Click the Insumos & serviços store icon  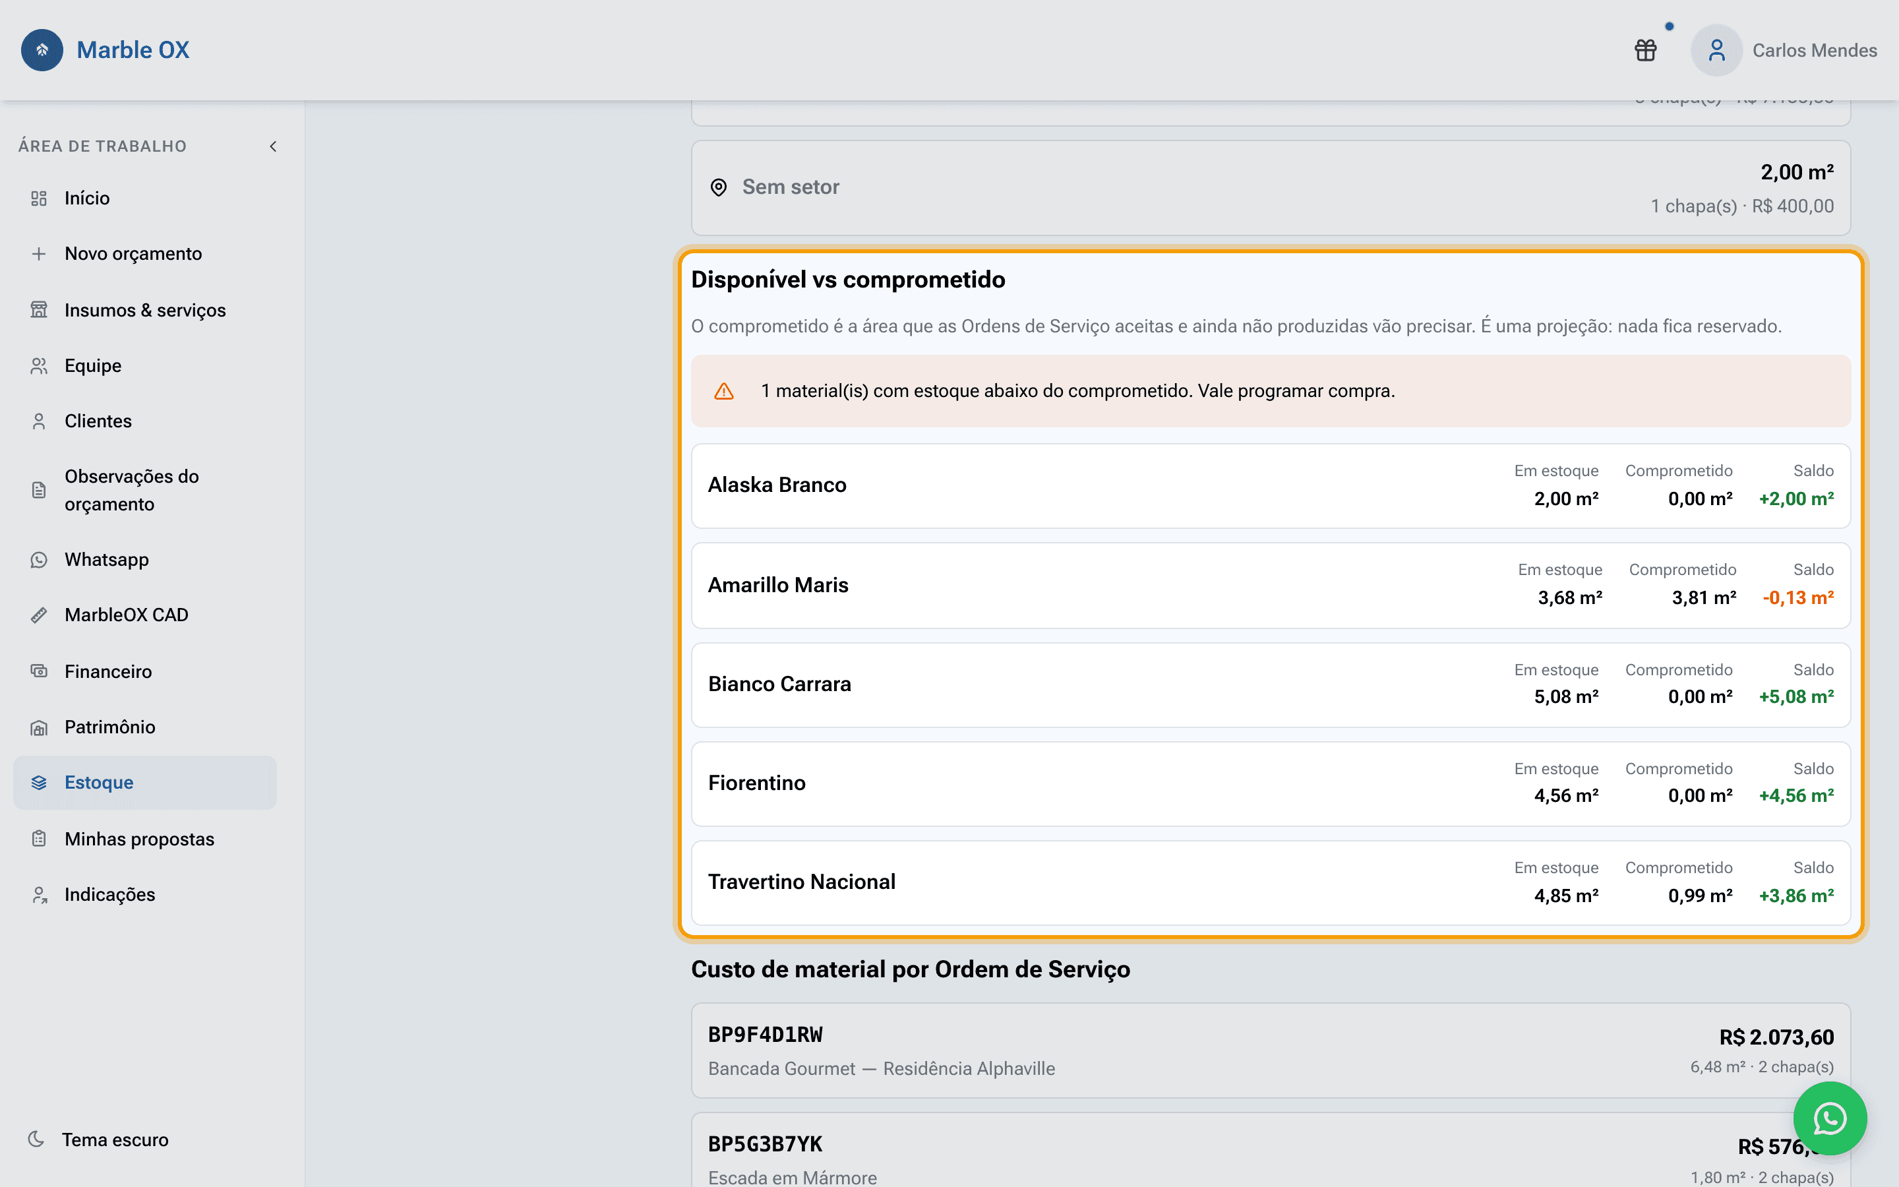point(38,310)
